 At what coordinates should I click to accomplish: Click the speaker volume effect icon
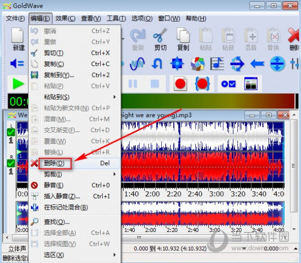pos(17,64)
